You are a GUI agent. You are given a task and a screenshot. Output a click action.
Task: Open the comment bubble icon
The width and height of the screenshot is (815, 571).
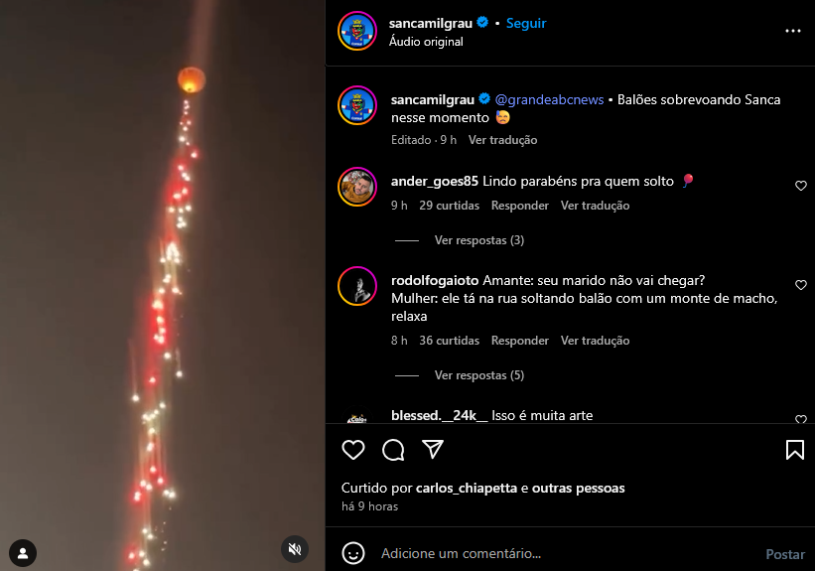point(393,450)
